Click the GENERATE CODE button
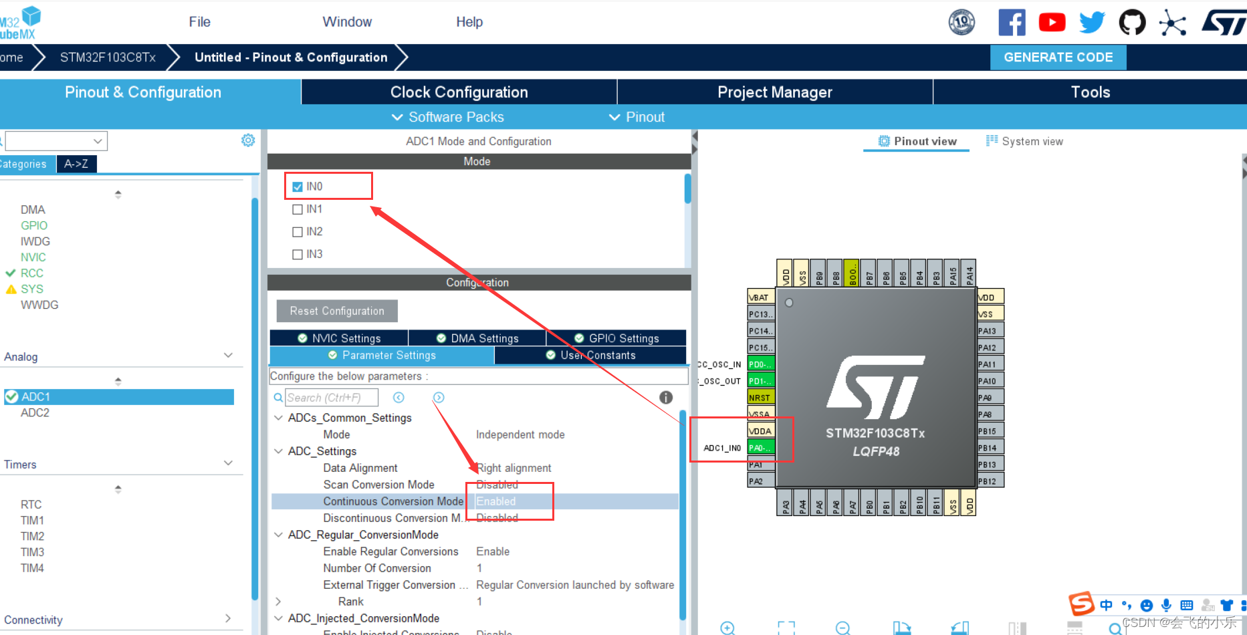Image resolution: width=1247 pixels, height=635 pixels. [x=1058, y=57]
